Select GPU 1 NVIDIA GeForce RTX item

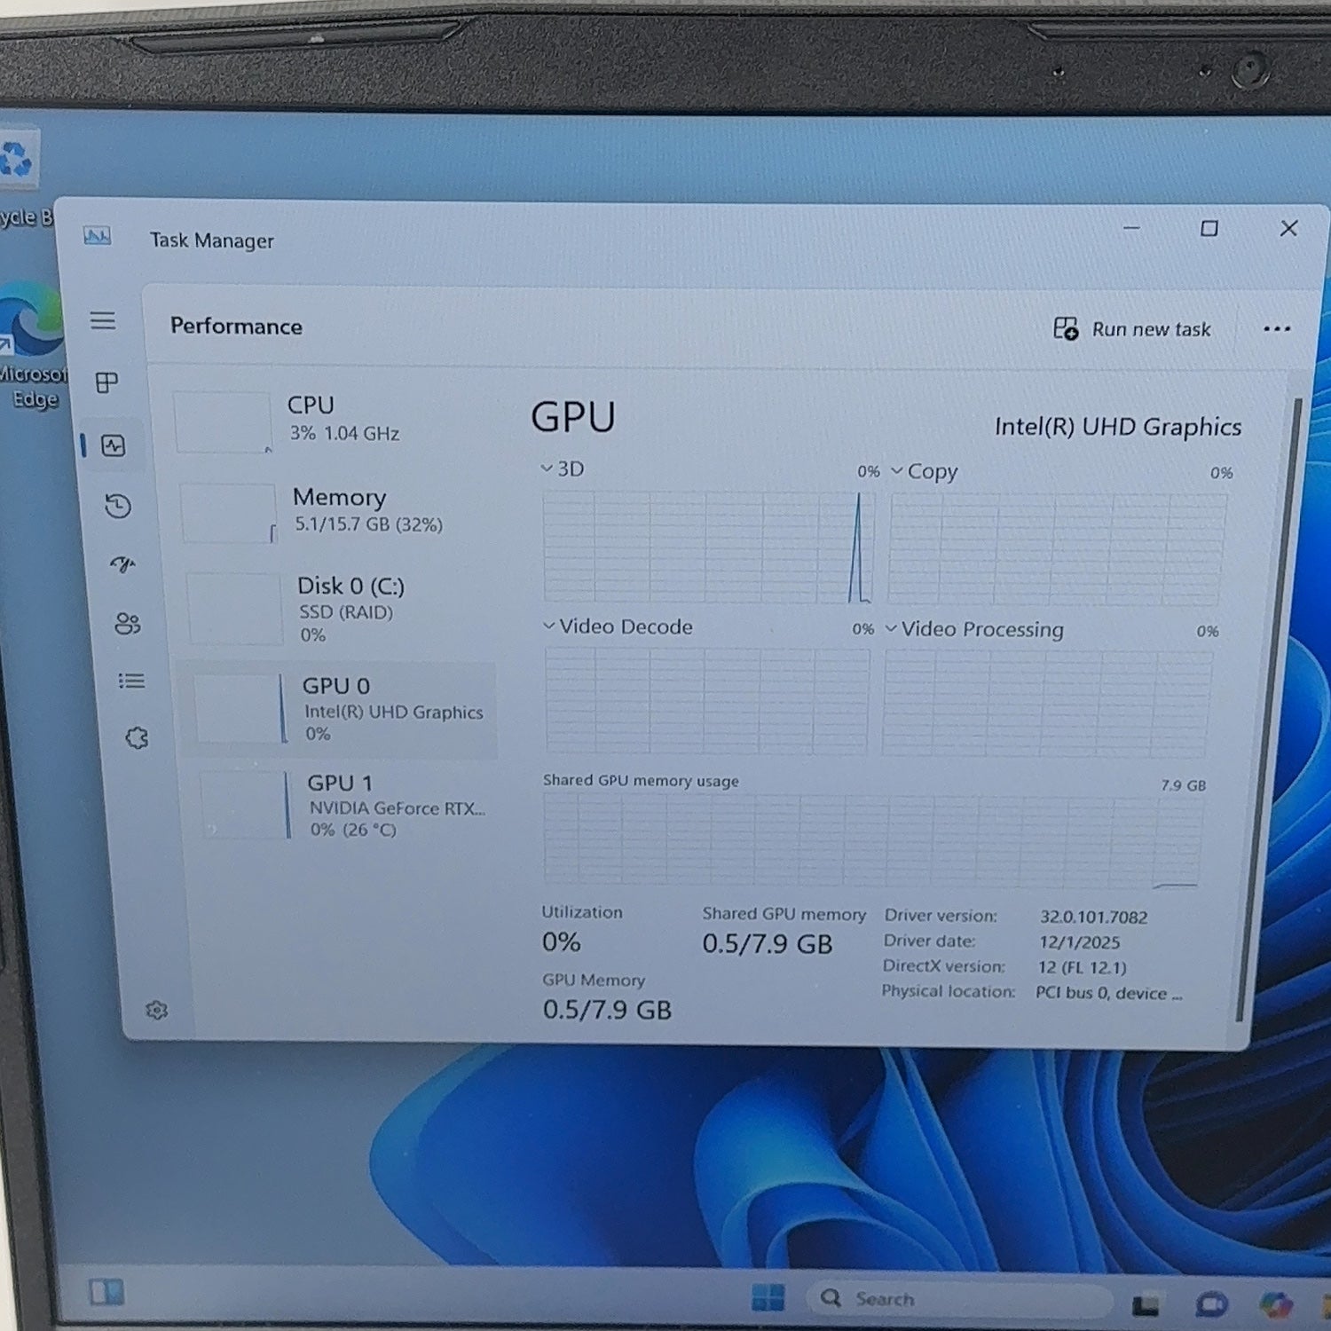pyautogui.click(x=346, y=806)
